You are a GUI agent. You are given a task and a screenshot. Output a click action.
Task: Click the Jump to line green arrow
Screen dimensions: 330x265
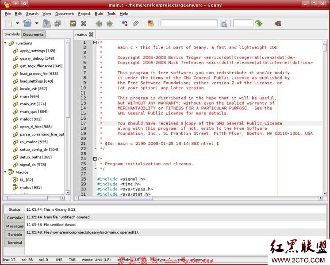tap(258, 23)
